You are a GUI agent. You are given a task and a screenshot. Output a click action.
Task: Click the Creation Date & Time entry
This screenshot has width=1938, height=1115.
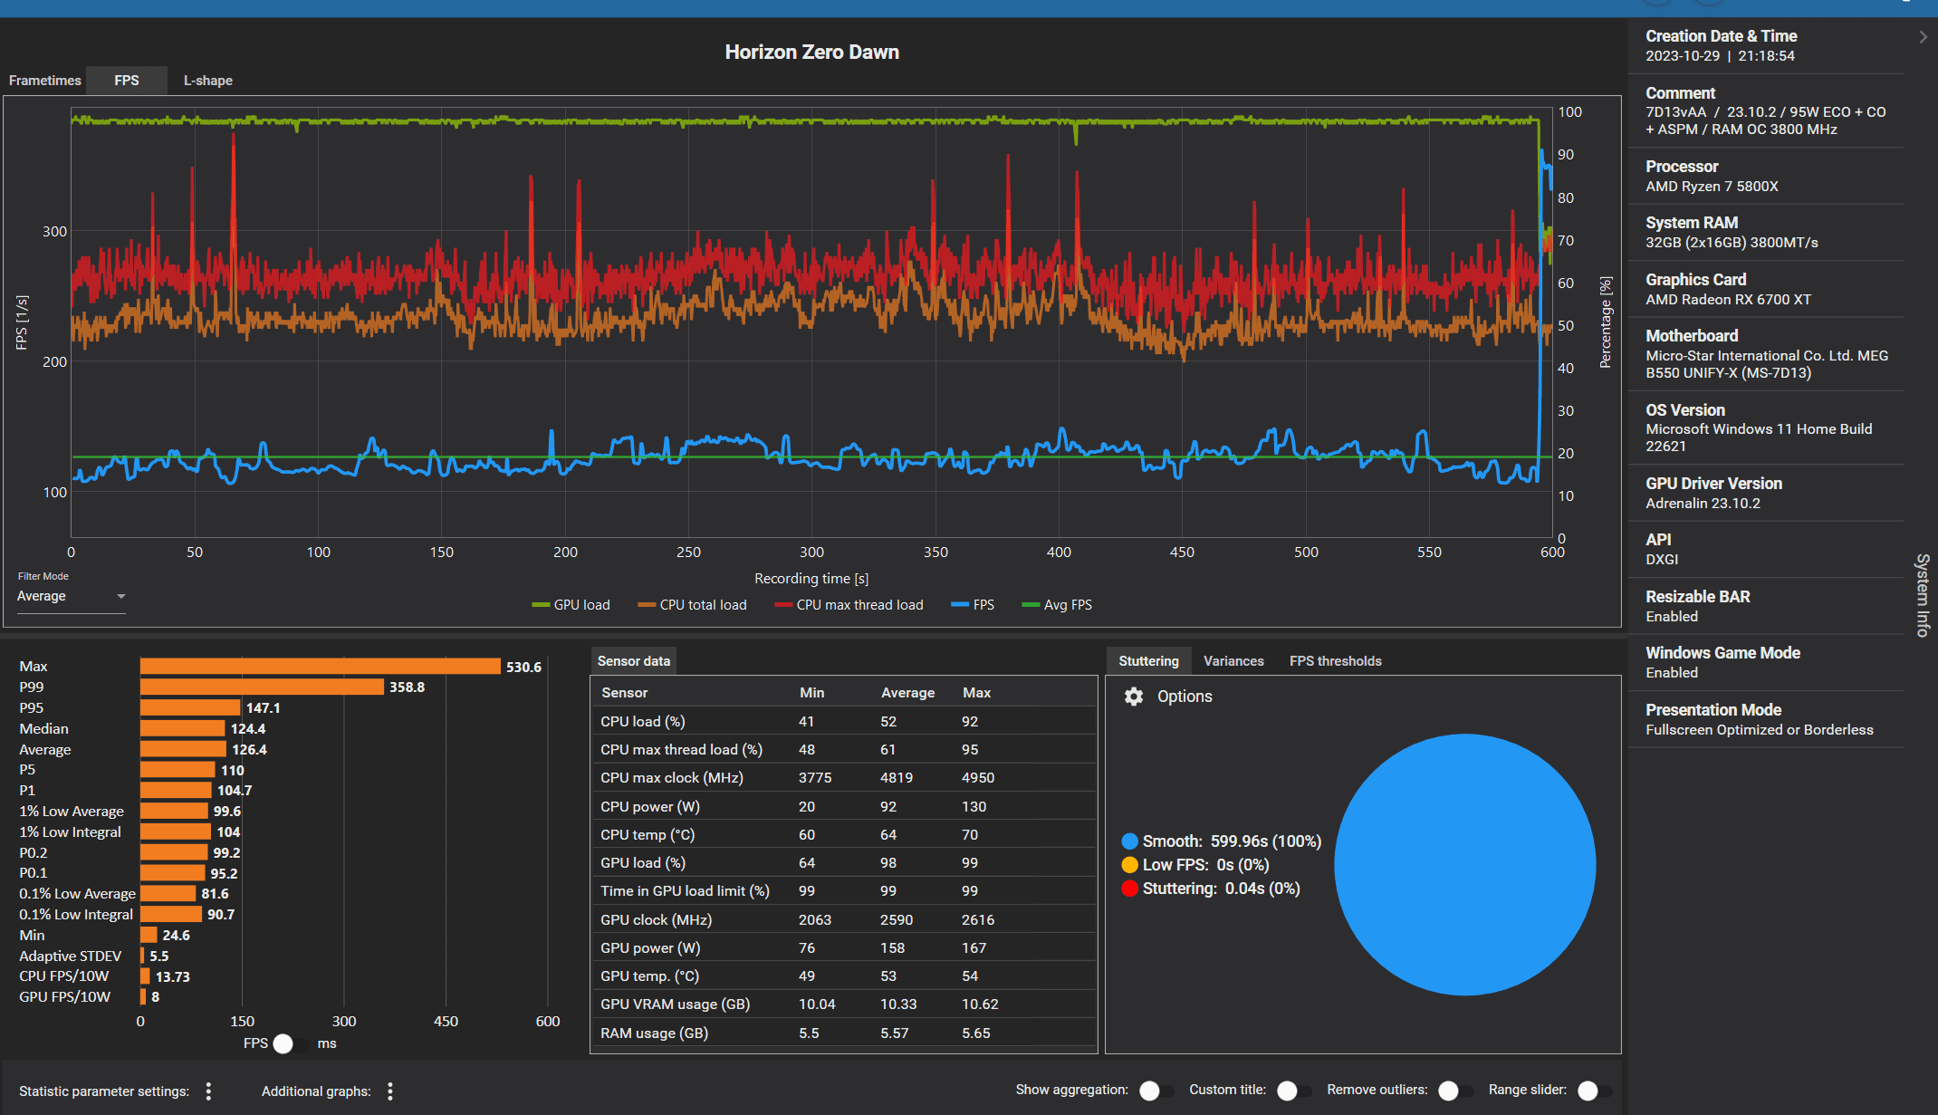[1766, 46]
